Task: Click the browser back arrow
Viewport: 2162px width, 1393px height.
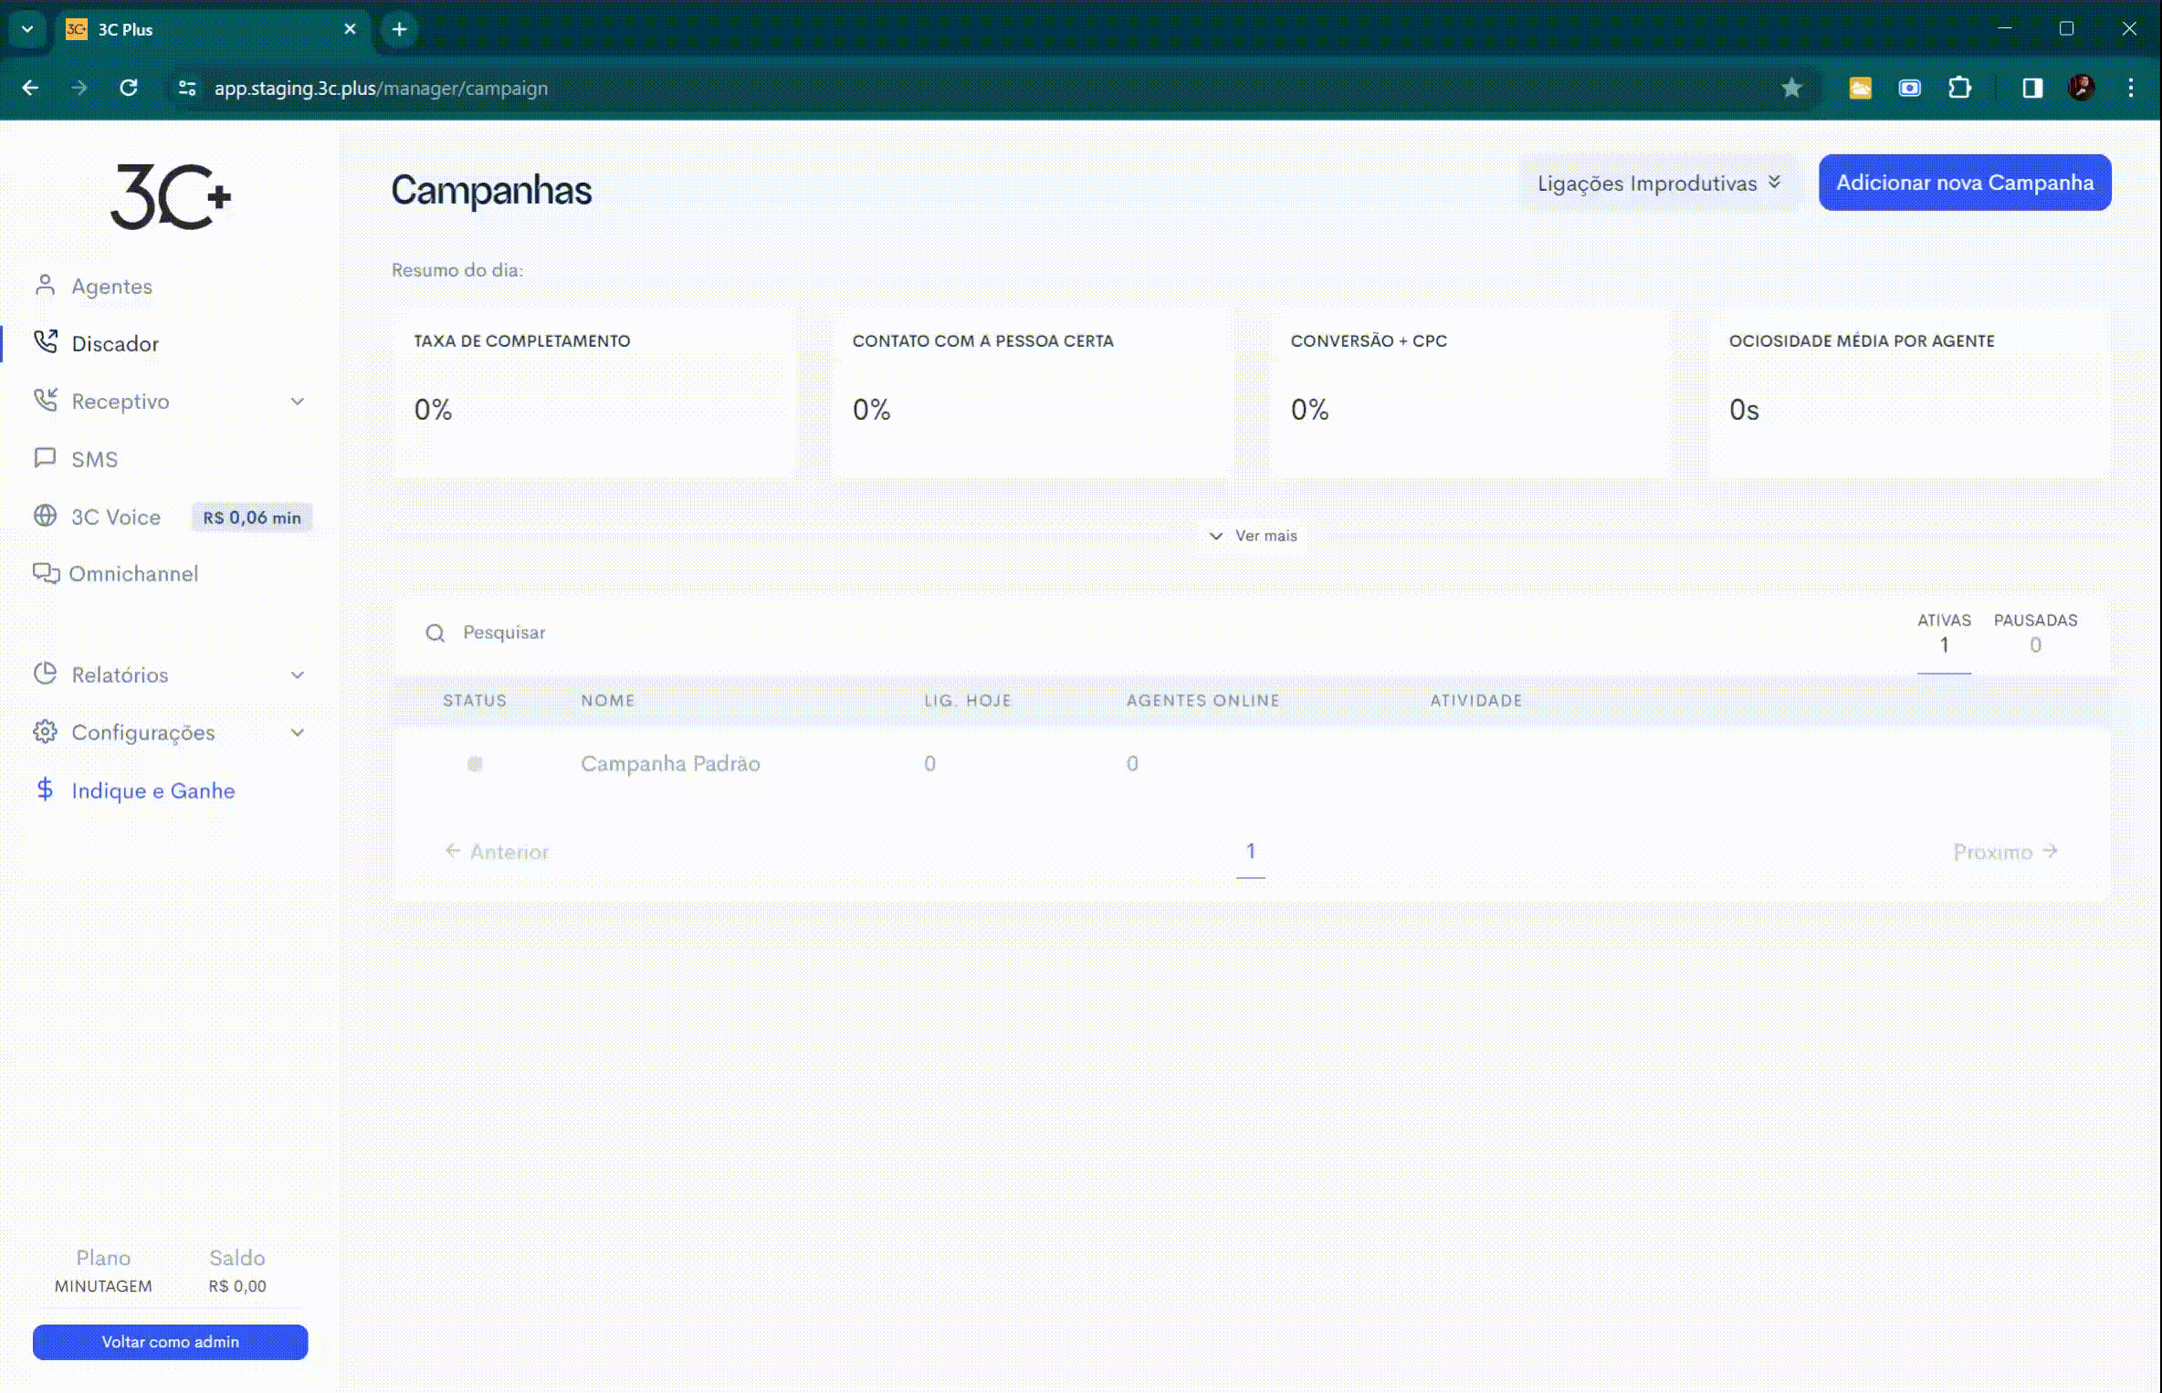Action: tap(30, 88)
